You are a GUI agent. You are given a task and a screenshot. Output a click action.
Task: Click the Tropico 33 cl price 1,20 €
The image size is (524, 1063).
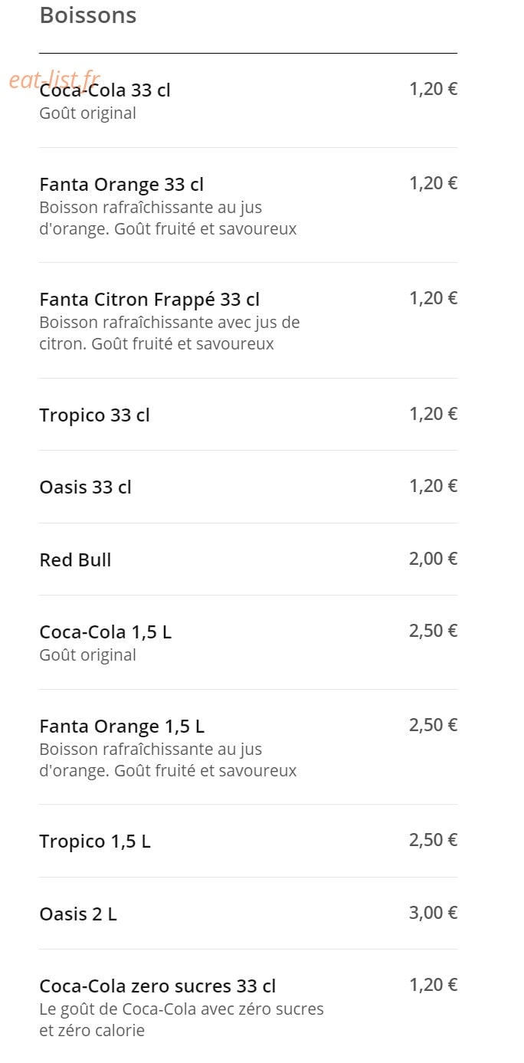[x=433, y=414]
